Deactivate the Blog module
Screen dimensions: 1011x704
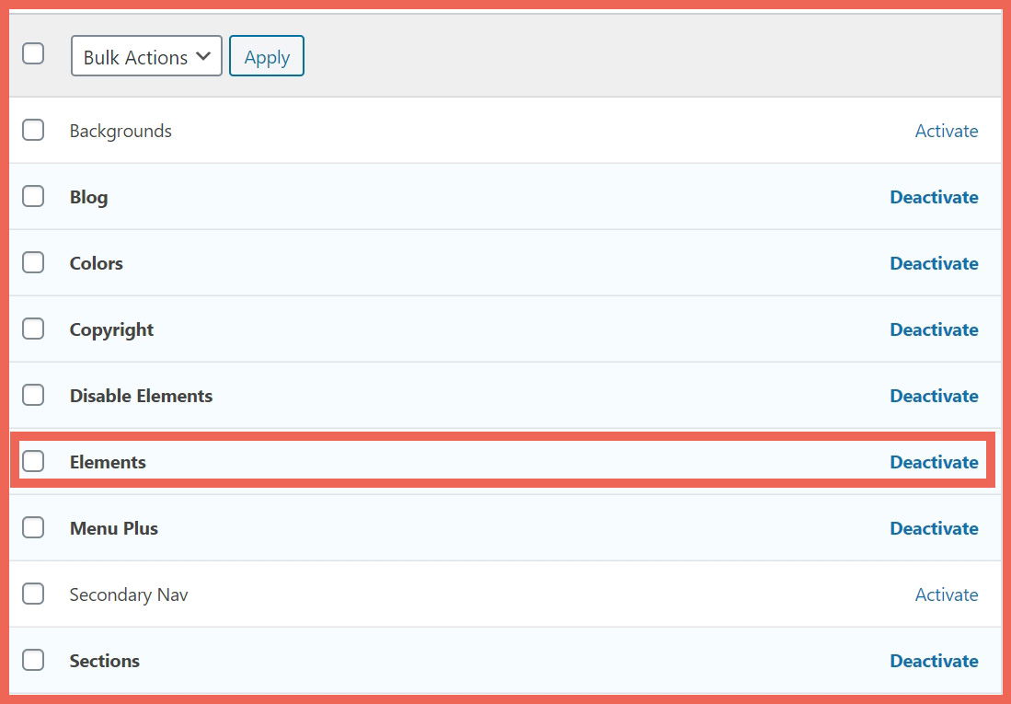click(x=934, y=197)
